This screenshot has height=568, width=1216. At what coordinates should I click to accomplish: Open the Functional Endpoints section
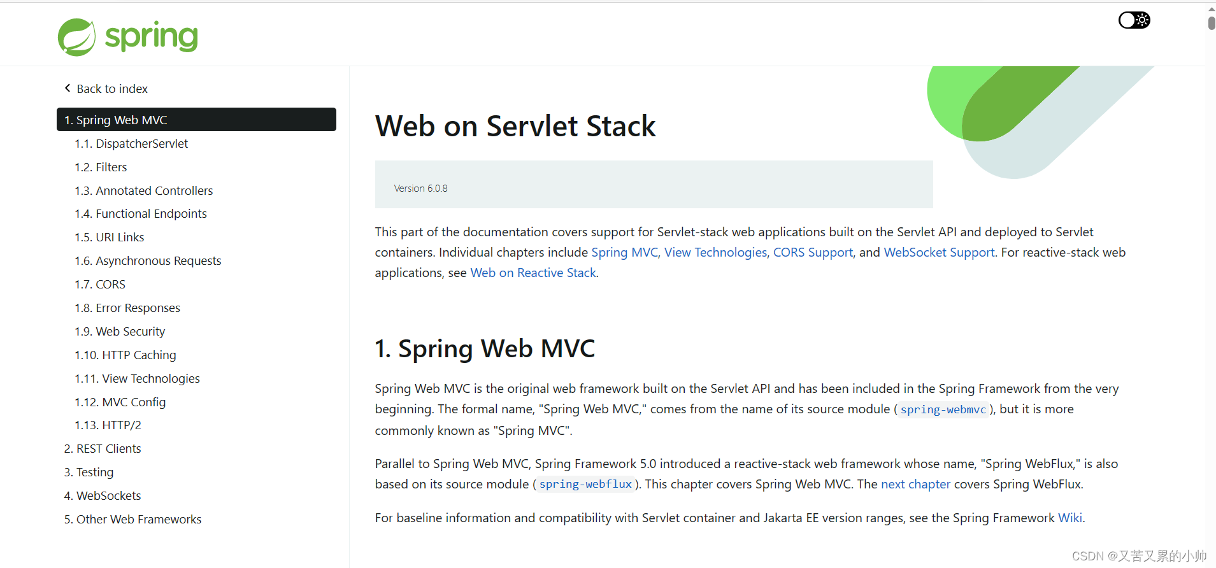(x=151, y=214)
